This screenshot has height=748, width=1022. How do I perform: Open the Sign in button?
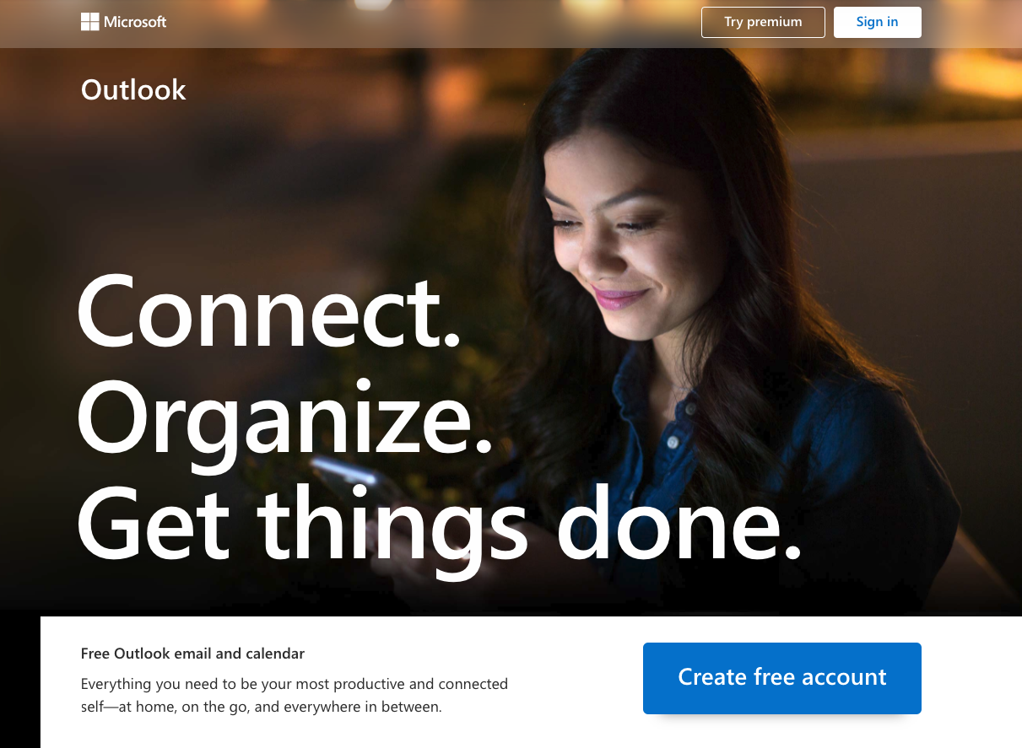(877, 22)
